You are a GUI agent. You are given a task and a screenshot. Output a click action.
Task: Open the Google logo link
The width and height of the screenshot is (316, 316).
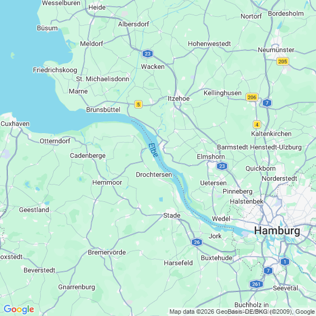click(19, 309)
